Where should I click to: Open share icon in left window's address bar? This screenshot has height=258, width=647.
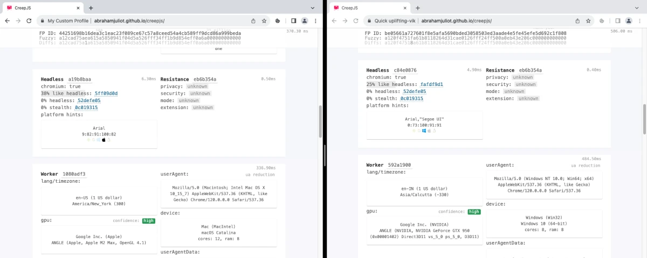(x=253, y=20)
